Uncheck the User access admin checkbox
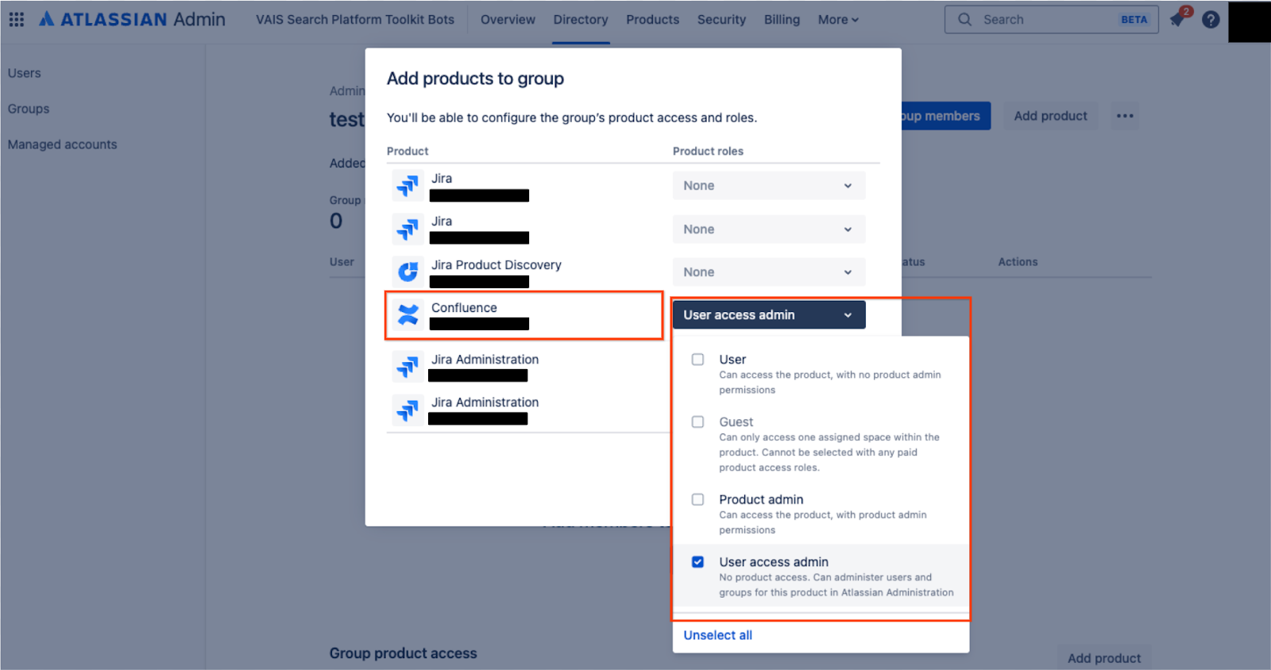This screenshot has height=670, width=1271. point(697,562)
